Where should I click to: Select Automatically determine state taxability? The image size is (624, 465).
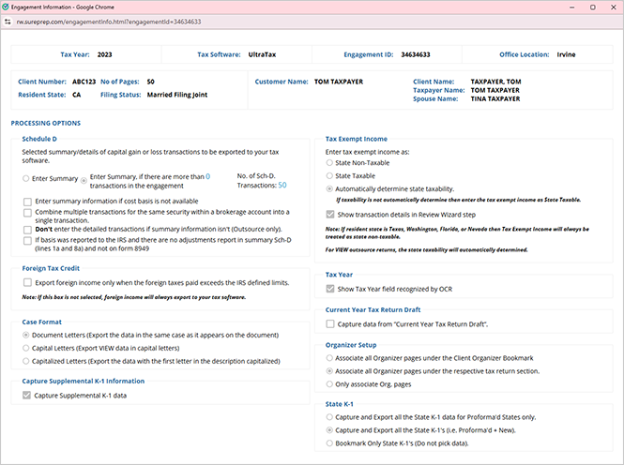tap(329, 188)
